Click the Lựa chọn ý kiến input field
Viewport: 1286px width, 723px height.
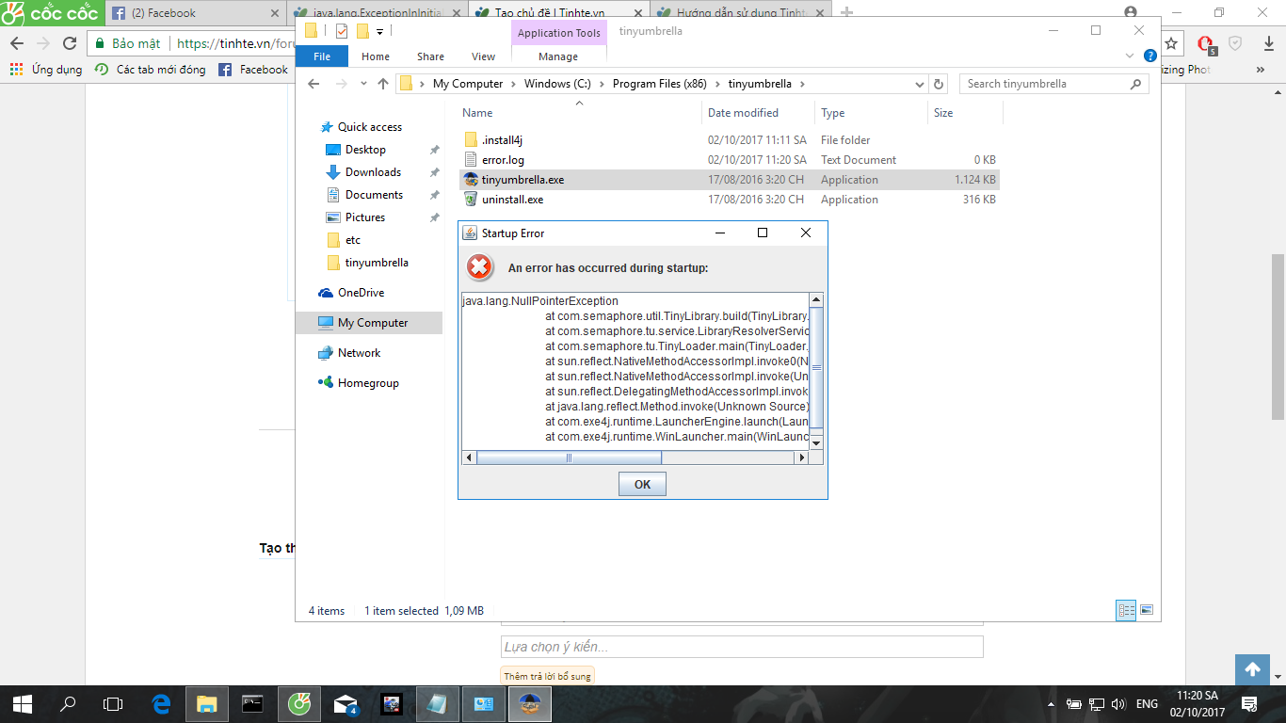pyautogui.click(x=742, y=647)
